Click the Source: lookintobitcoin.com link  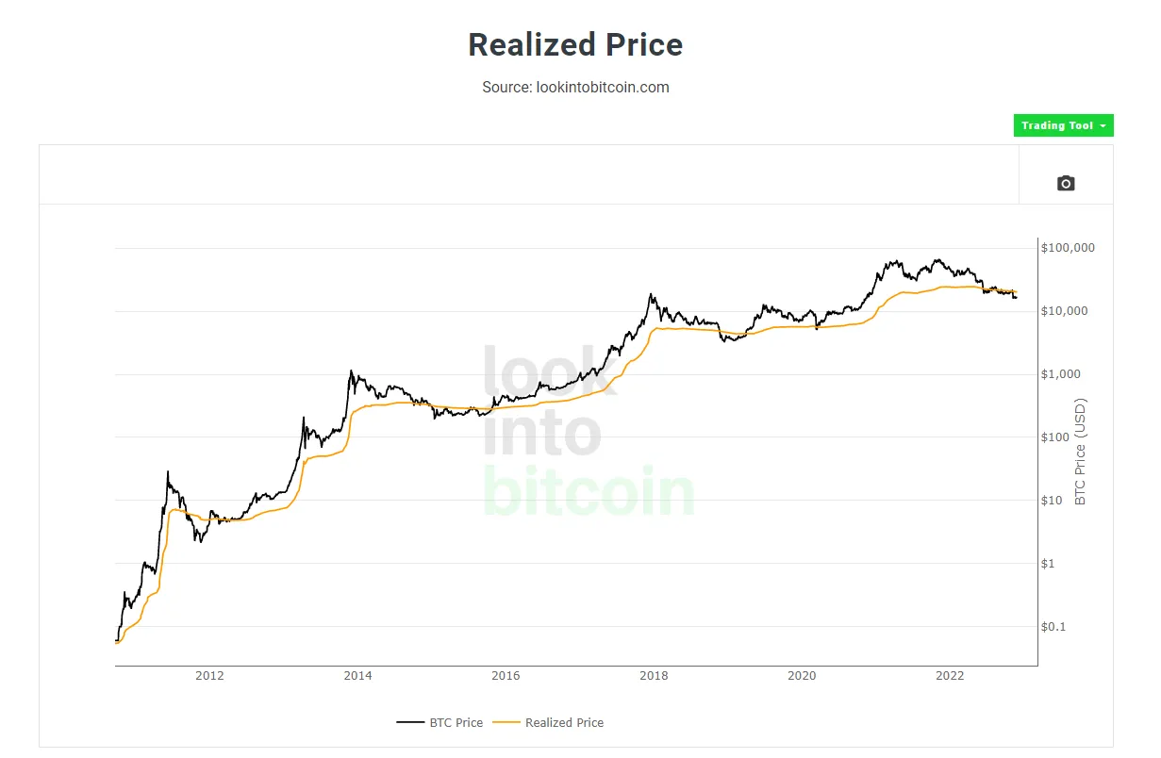(x=575, y=87)
